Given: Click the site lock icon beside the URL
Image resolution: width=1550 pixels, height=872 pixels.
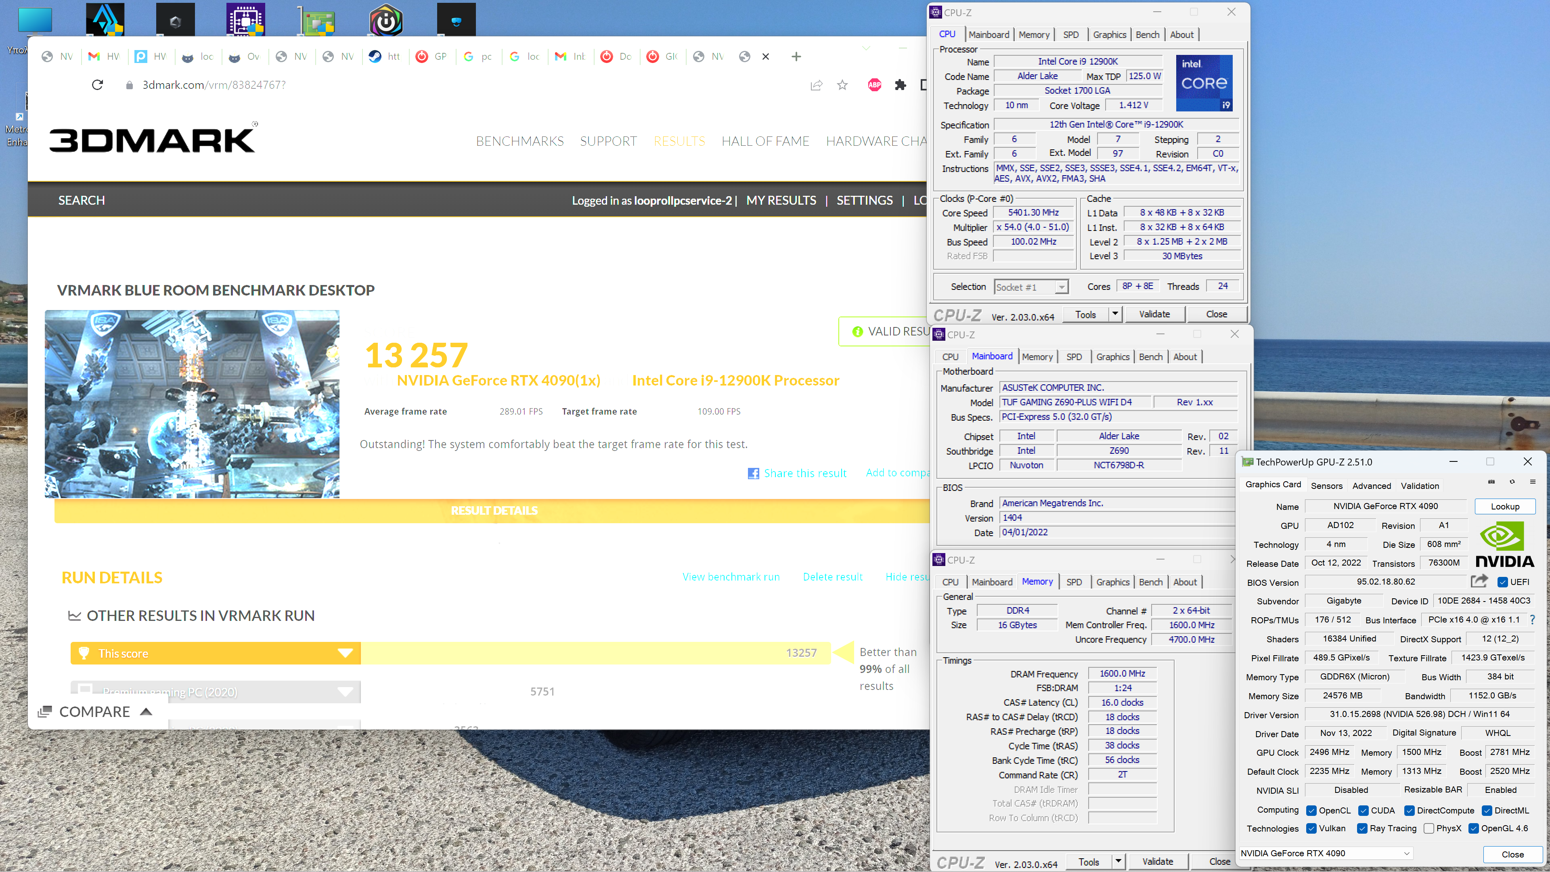Looking at the screenshot, I should pos(129,85).
